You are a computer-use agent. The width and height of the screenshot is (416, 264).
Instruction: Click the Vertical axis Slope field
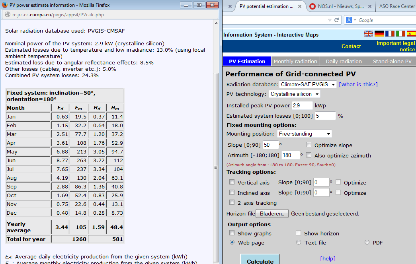point(321,182)
